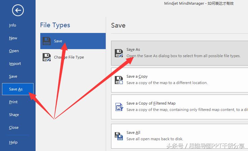Click Save in the blue sidebar

coord(13,76)
